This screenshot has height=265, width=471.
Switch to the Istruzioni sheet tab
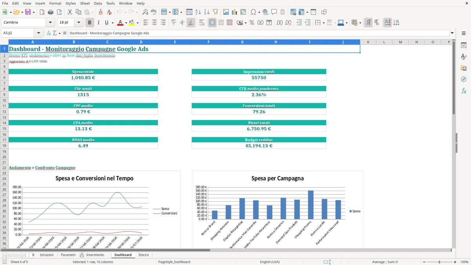[47, 255]
